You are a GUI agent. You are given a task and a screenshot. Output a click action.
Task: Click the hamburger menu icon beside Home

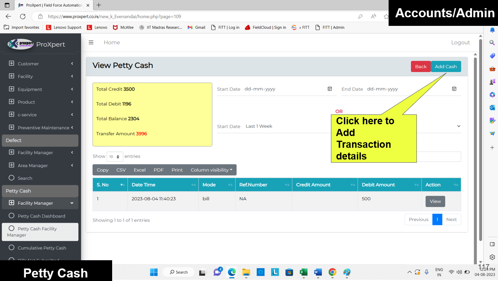91,42
